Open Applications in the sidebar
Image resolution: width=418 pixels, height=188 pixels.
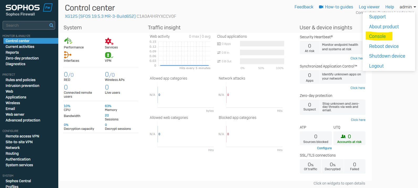click(16, 97)
